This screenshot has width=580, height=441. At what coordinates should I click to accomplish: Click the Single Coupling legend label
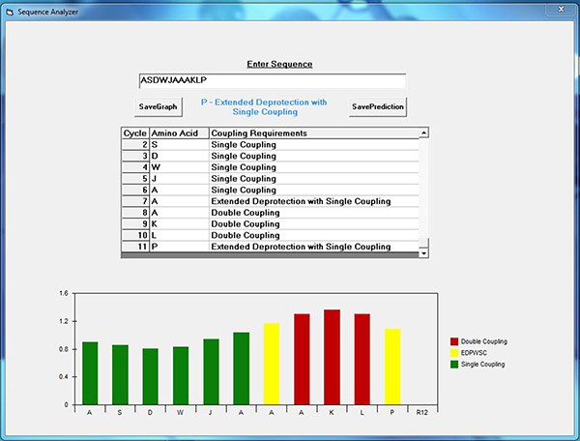(482, 365)
